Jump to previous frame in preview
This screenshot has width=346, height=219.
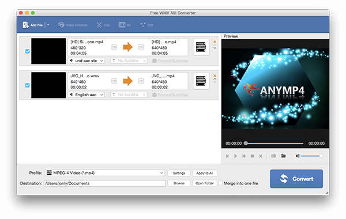click(x=227, y=156)
